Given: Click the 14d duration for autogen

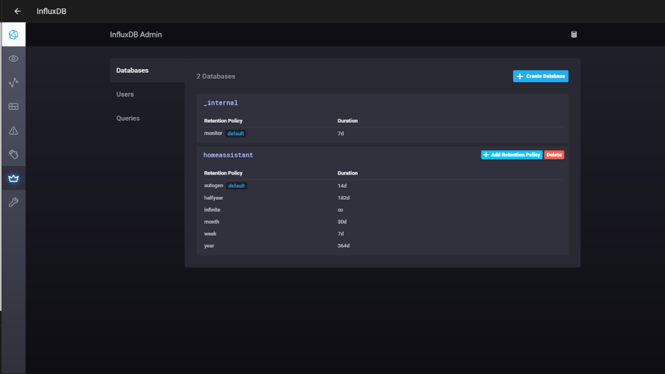Looking at the screenshot, I should point(342,186).
